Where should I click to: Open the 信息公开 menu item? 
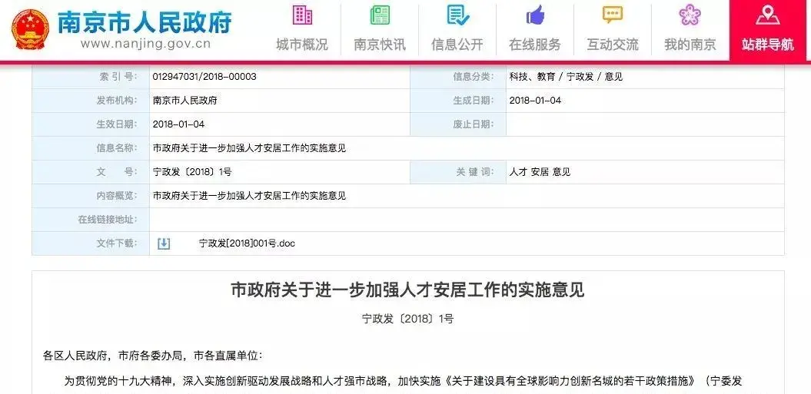pos(457,45)
